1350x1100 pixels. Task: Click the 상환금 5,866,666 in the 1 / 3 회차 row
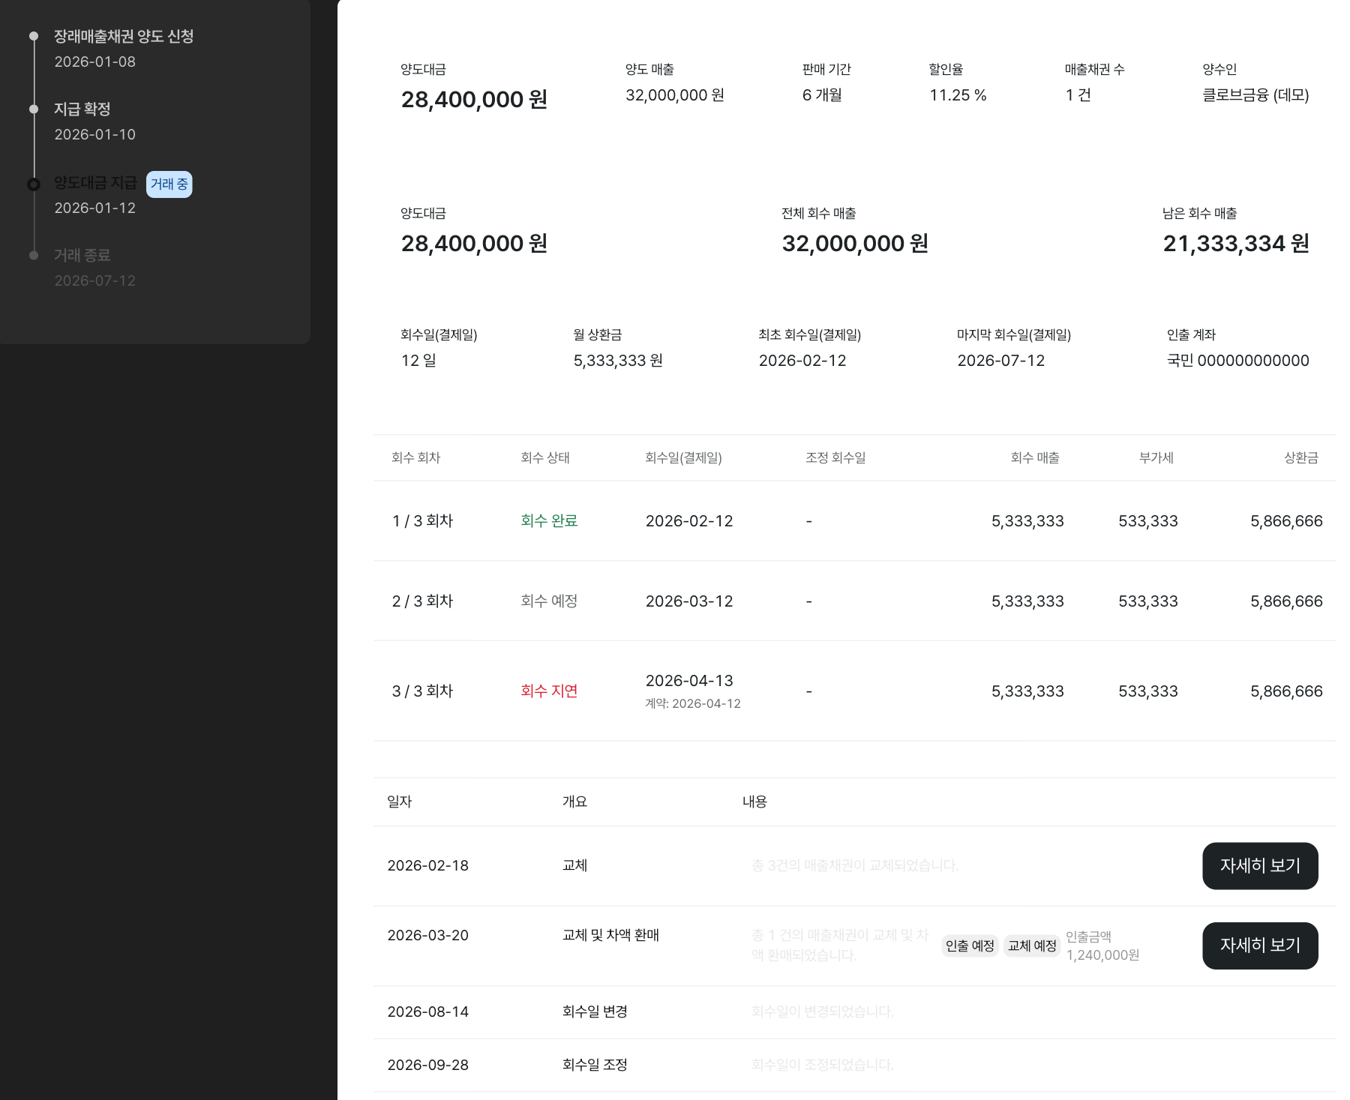tap(1286, 521)
